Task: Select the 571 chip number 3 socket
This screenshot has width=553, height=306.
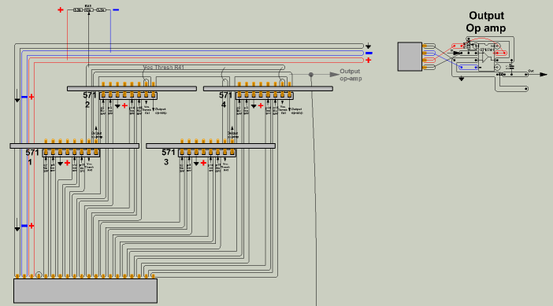Action: pyautogui.click(x=207, y=153)
